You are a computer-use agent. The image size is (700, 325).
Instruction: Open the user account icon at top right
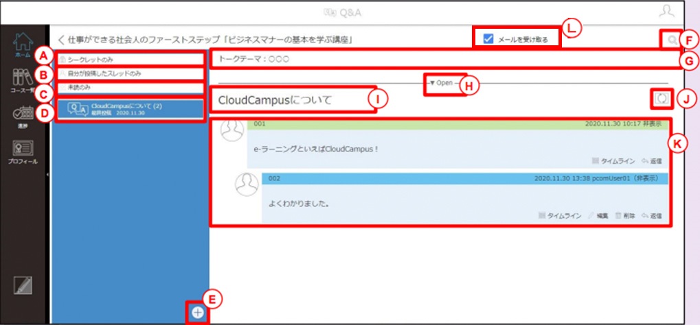[666, 12]
